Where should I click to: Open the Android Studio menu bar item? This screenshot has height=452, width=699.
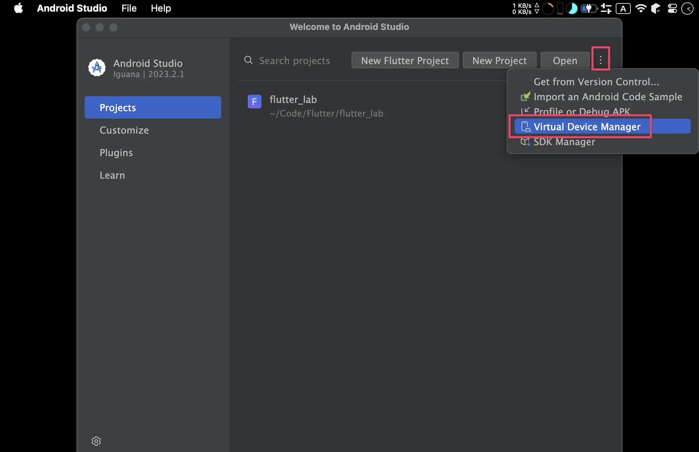72,8
